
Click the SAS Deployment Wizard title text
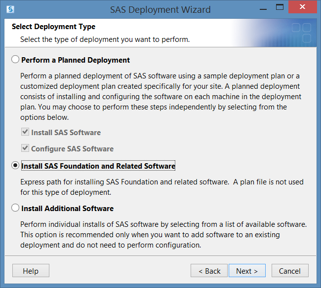(160, 9)
